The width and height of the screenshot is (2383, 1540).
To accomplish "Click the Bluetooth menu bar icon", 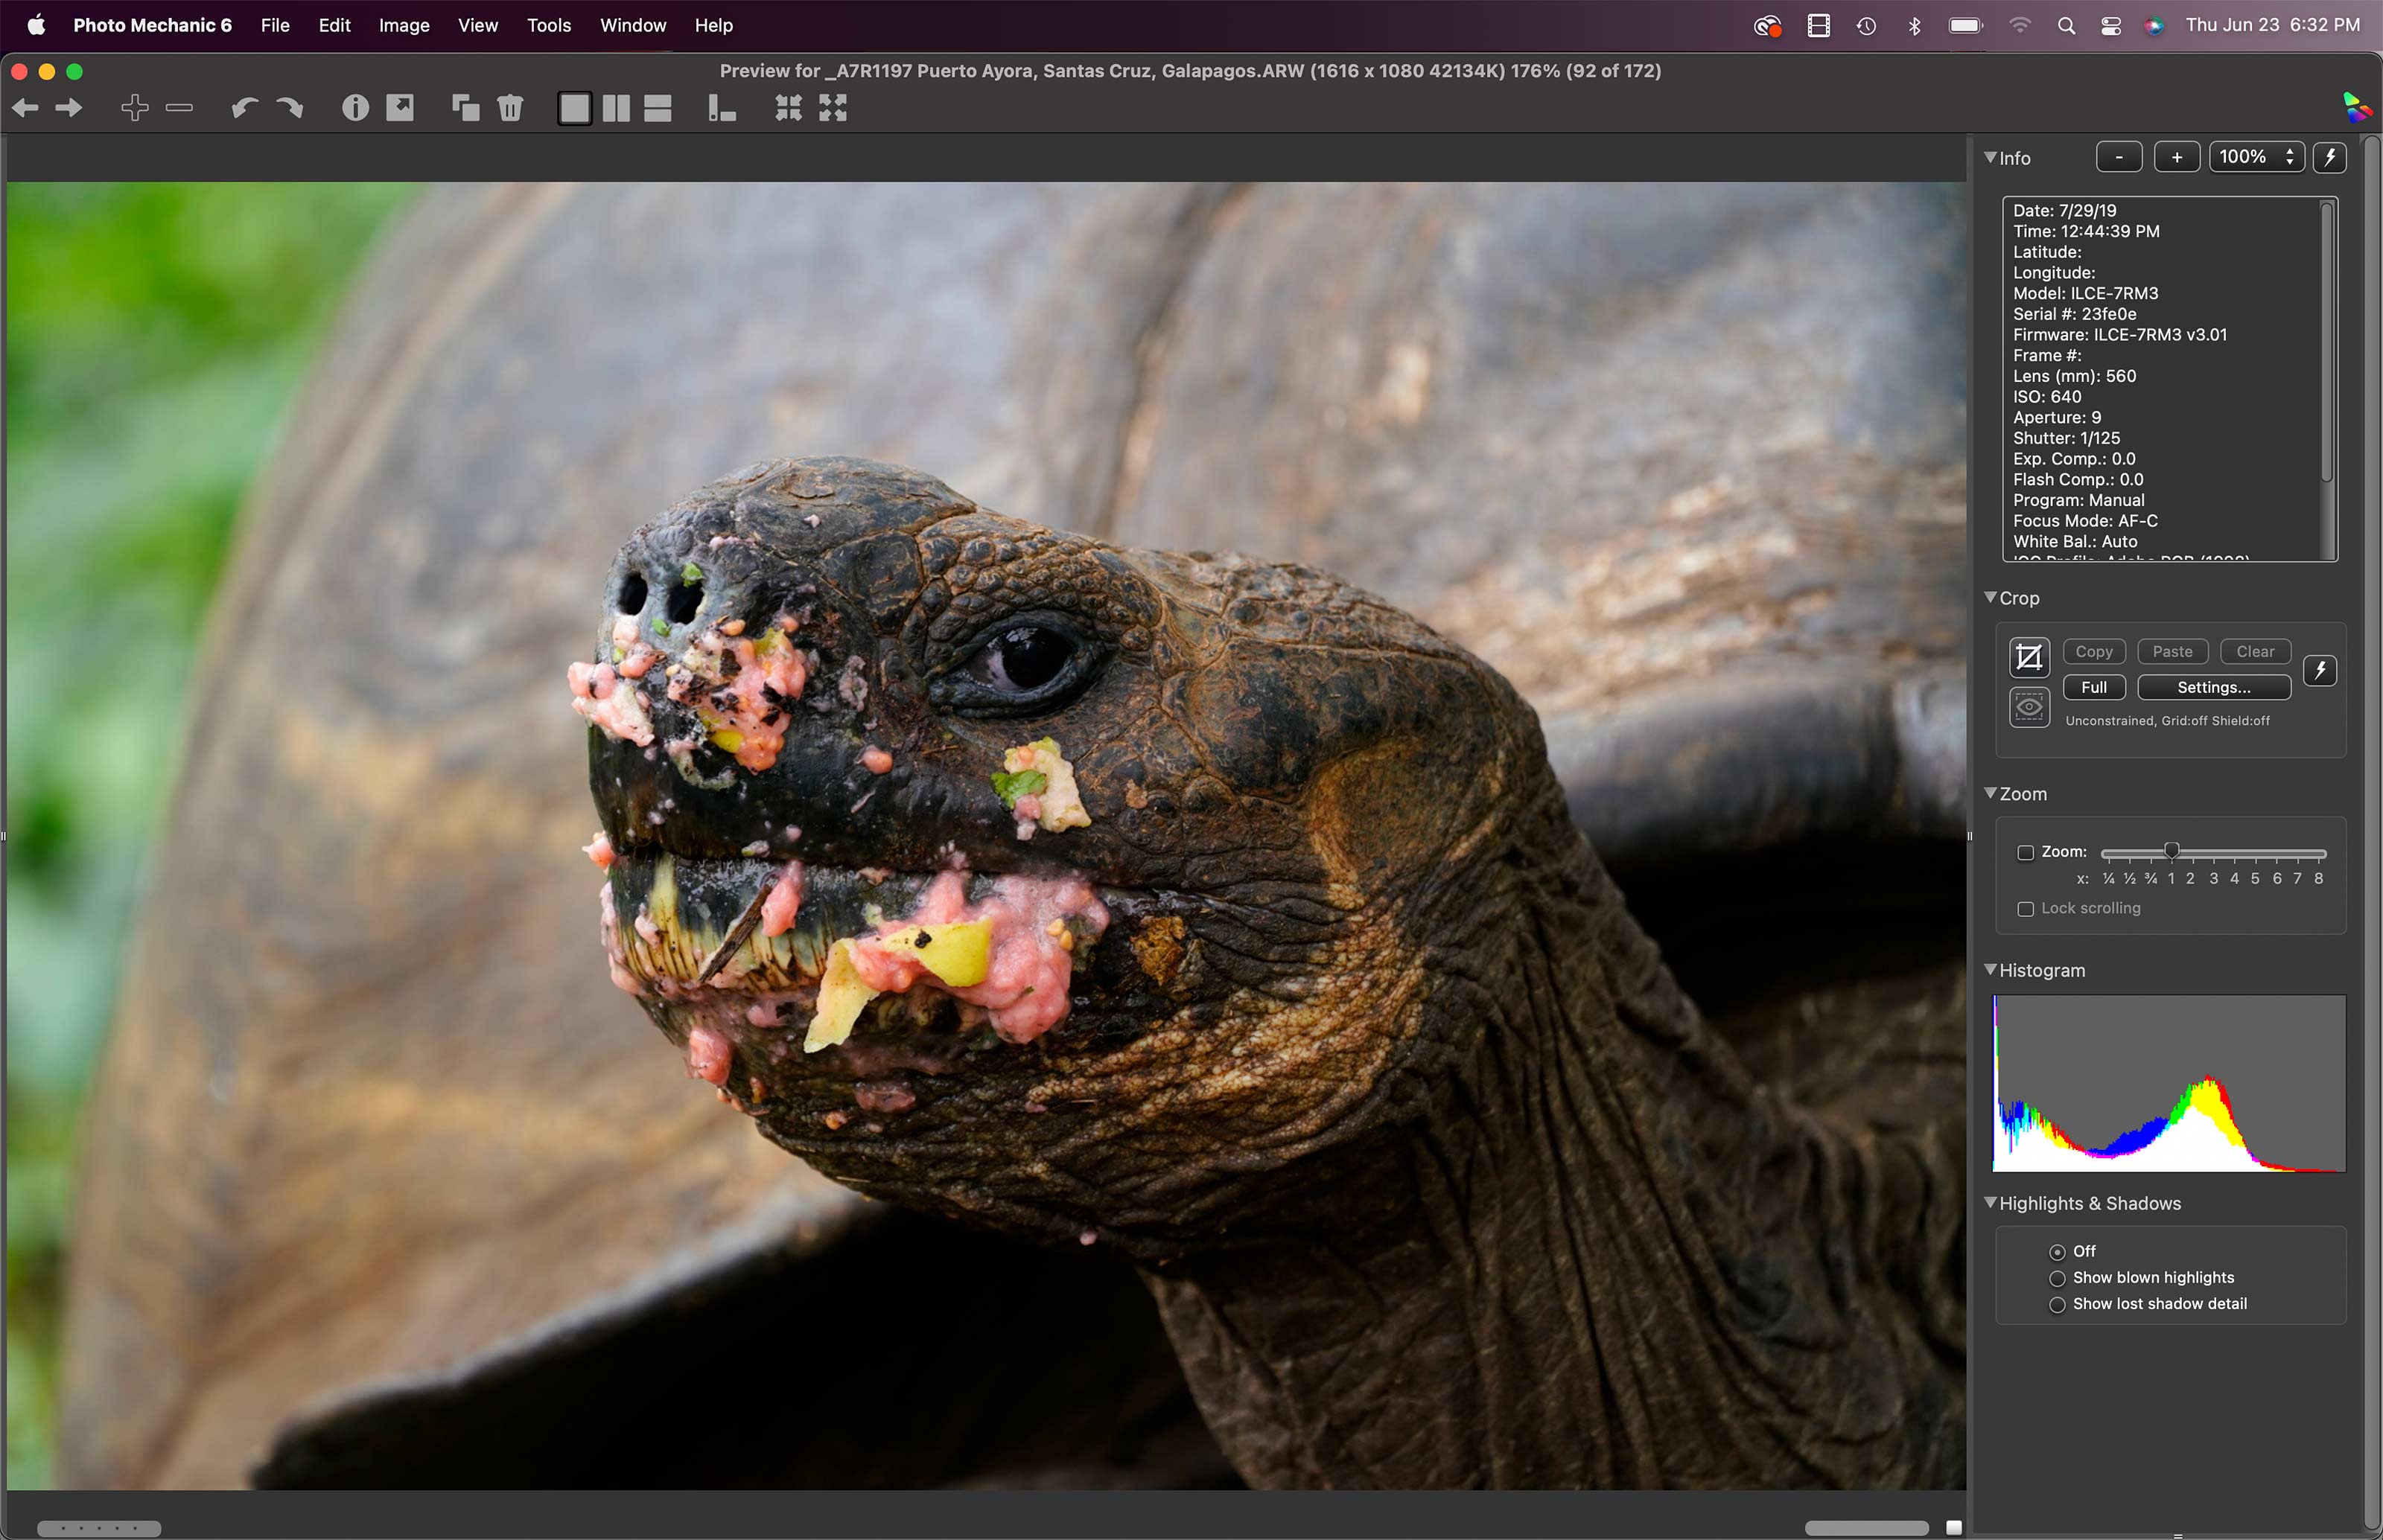I will 1914,26.
